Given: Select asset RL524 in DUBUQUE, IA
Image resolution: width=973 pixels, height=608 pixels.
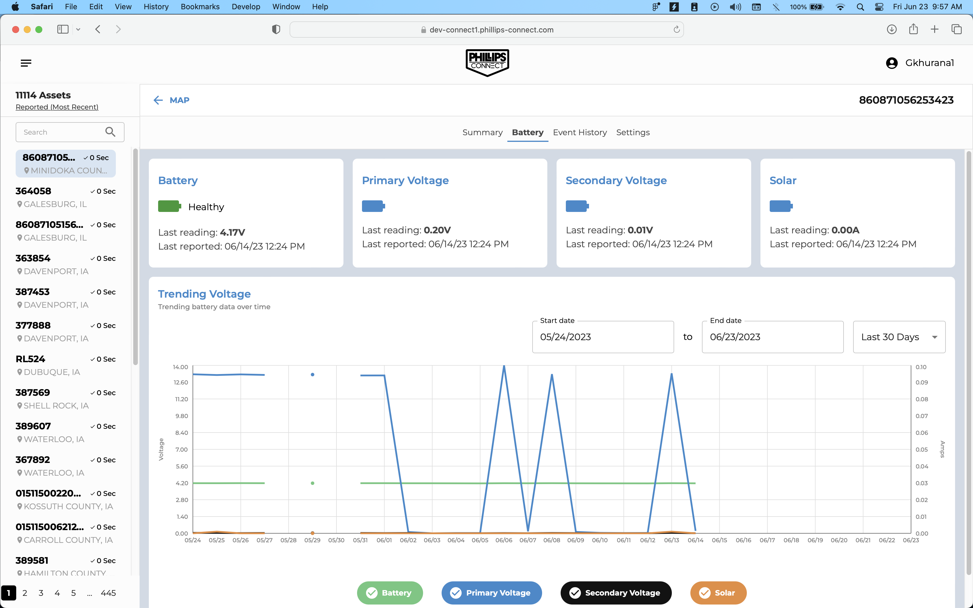Looking at the screenshot, I should [65, 365].
